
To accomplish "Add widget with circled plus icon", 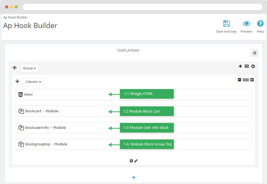I will click(131, 161).
